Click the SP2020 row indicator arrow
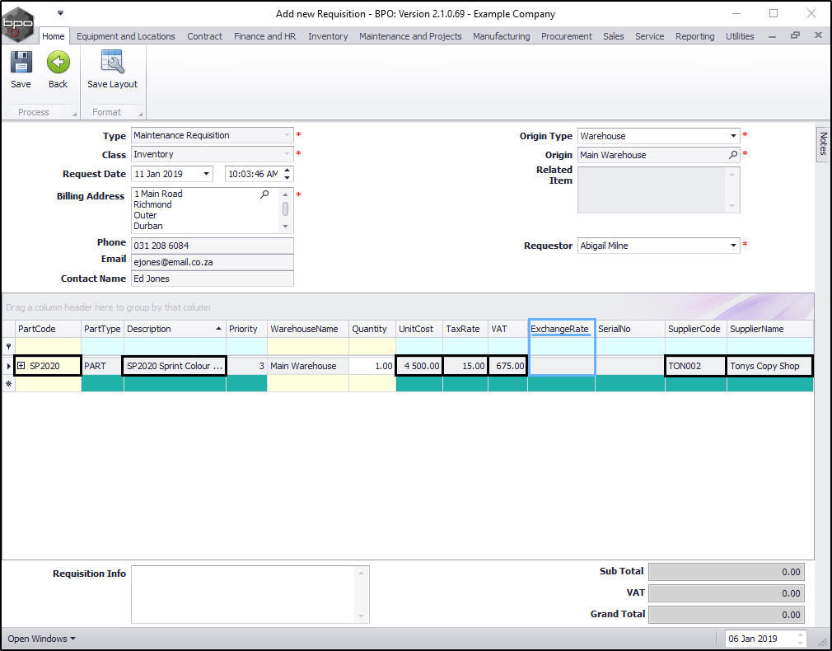Viewport: 832px width, 651px height. (8, 366)
